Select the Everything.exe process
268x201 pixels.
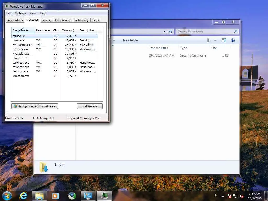[54, 45]
